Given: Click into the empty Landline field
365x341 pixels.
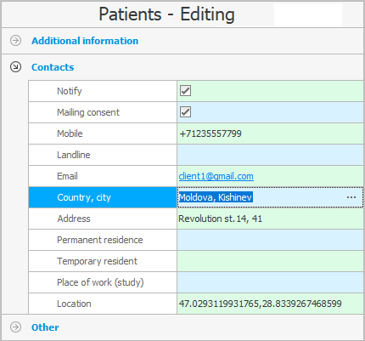Looking at the screenshot, I should 270,155.
